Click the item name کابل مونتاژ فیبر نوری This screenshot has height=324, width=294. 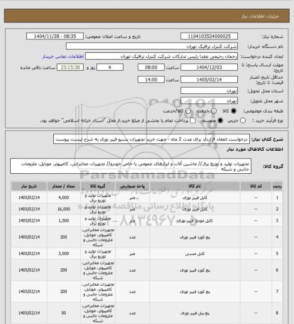(x=195, y=220)
